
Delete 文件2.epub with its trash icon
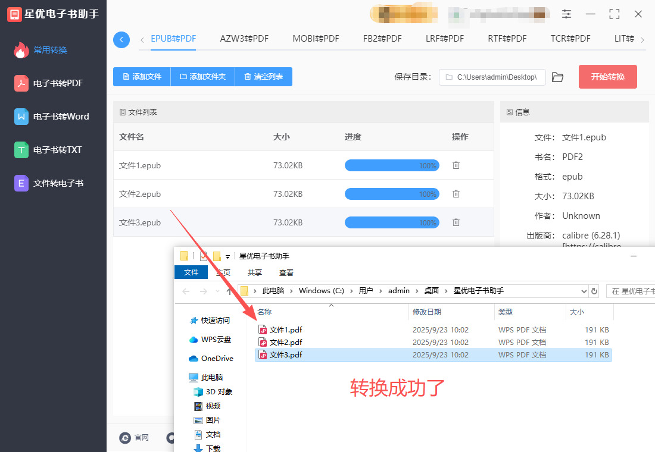(x=456, y=194)
